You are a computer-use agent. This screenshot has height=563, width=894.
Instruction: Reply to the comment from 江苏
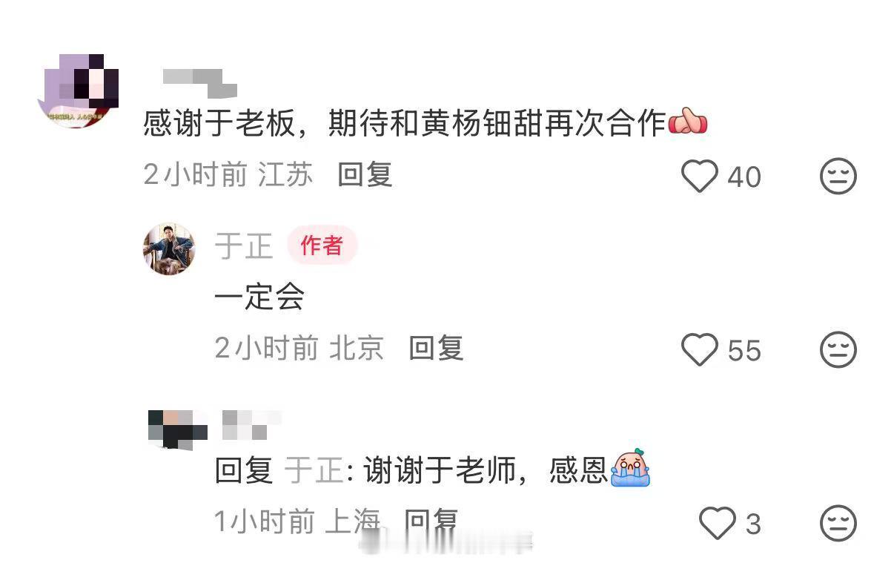pos(365,175)
